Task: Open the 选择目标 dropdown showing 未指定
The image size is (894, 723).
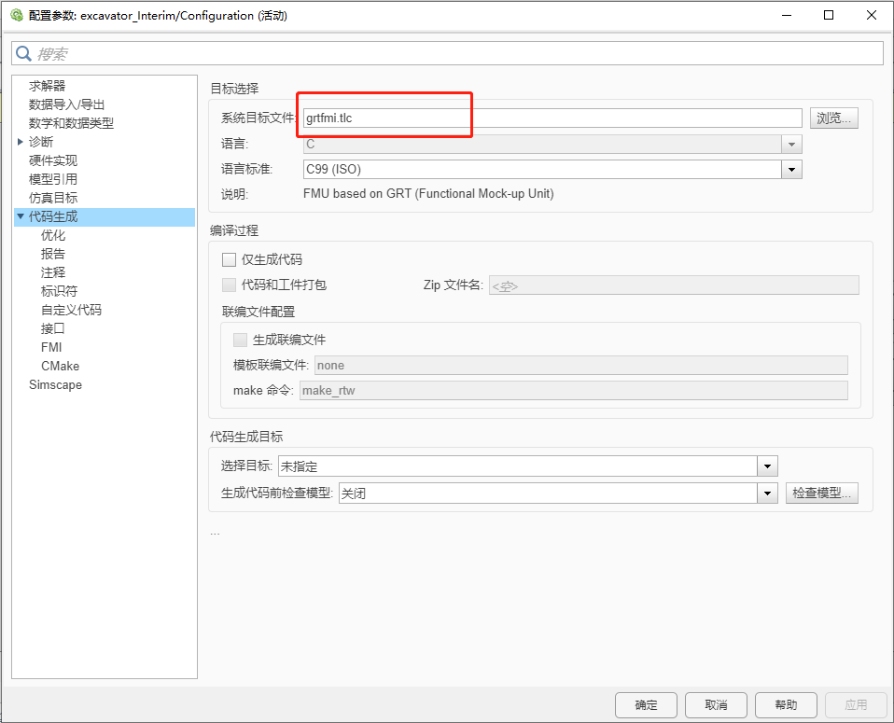Action: [x=767, y=466]
